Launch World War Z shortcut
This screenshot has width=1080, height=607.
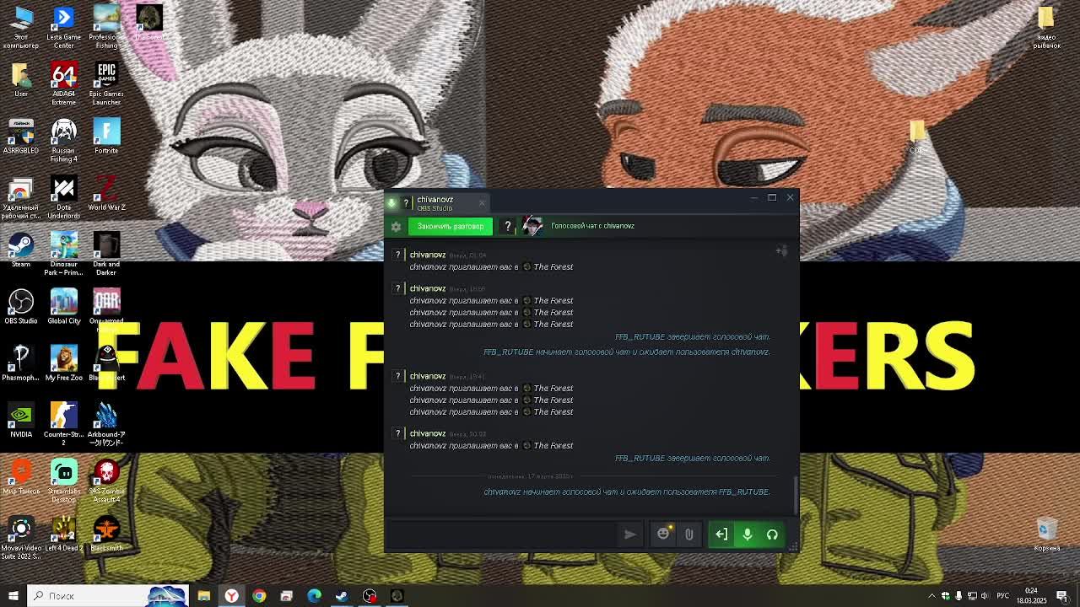(x=106, y=194)
